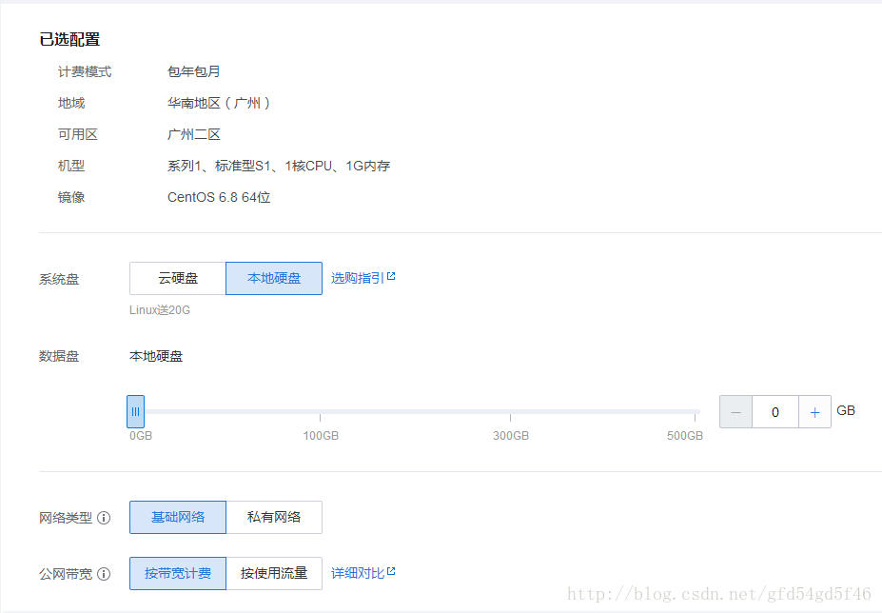Click slider track at 300GB mark

pos(510,411)
